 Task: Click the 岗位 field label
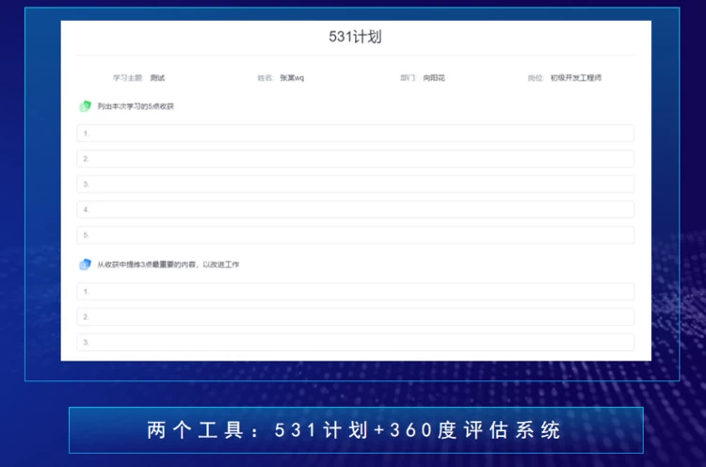(x=536, y=78)
